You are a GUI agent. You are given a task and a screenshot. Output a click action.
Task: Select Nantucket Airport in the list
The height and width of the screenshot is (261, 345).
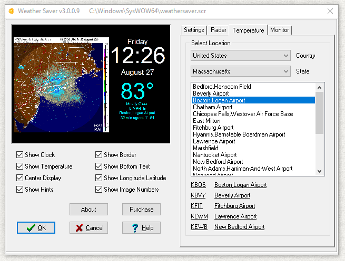pyautogui.click(x=215, y=155)
